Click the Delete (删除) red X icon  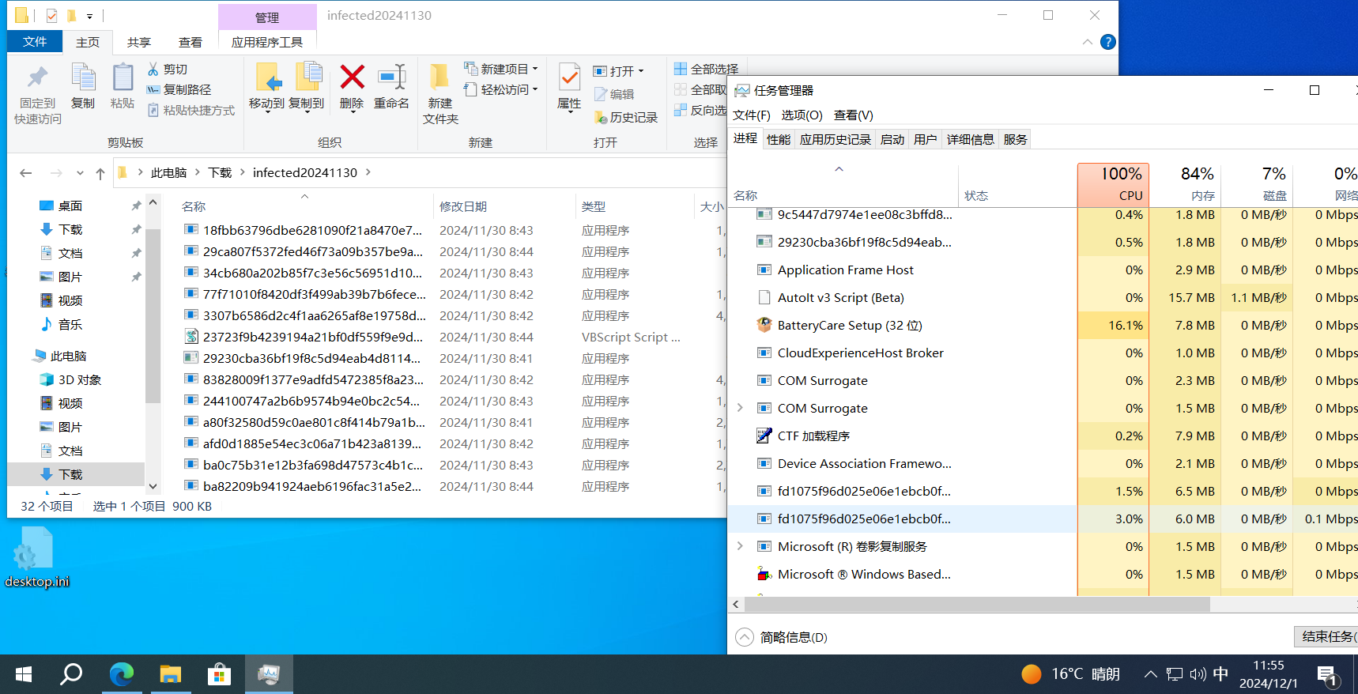coord(352,79)
